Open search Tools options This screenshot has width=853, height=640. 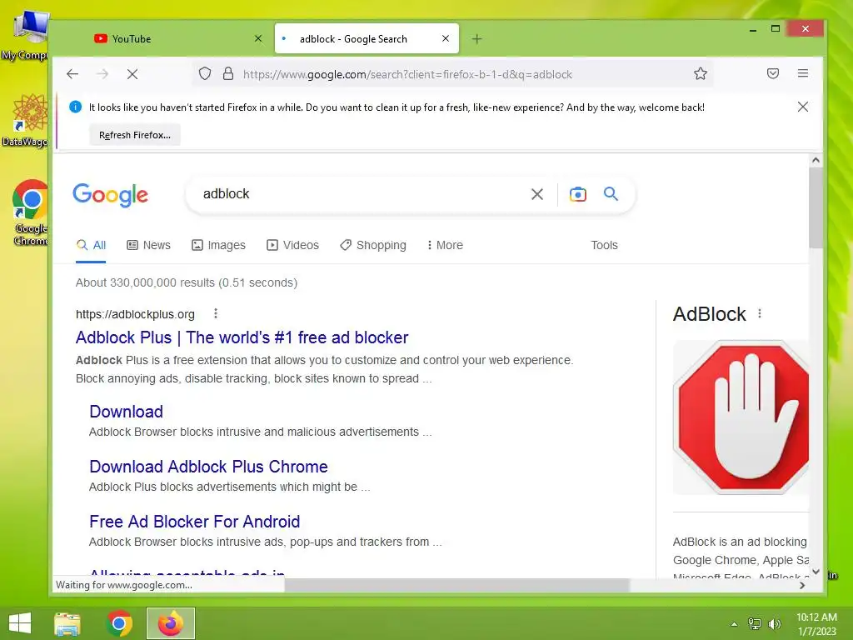604,245
